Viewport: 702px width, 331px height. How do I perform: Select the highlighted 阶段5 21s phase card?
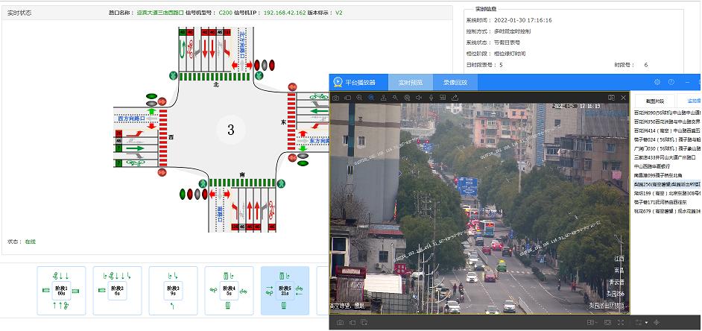click(x=284, y=291)
